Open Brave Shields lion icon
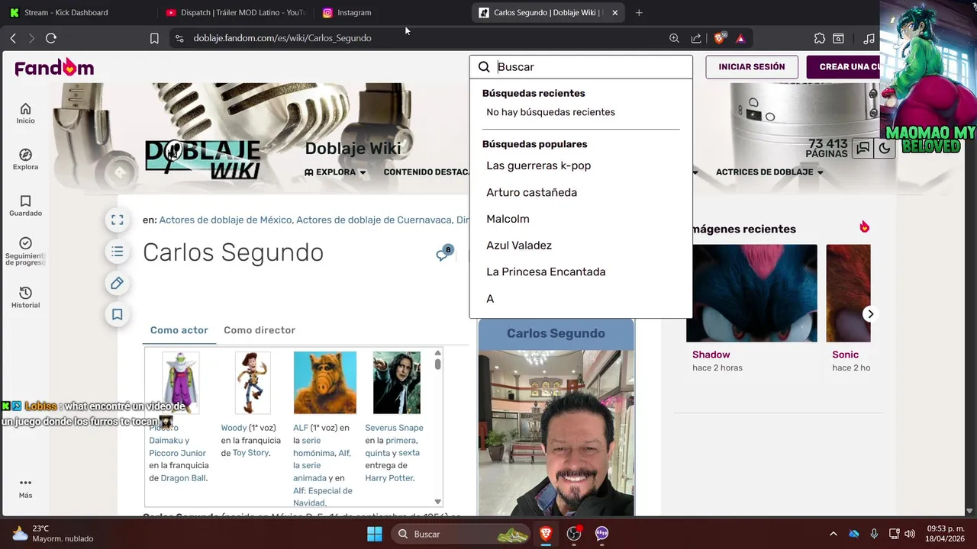The image size is (977, 549). (x=719, y=38)
